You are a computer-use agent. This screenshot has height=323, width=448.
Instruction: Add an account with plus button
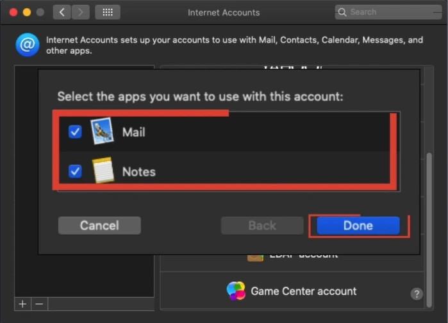(x=22, y=304)
